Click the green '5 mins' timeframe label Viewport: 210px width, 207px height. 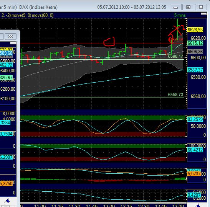[180, 15]
